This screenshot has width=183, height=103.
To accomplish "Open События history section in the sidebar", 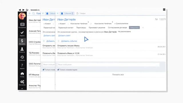I will [22, 58].
